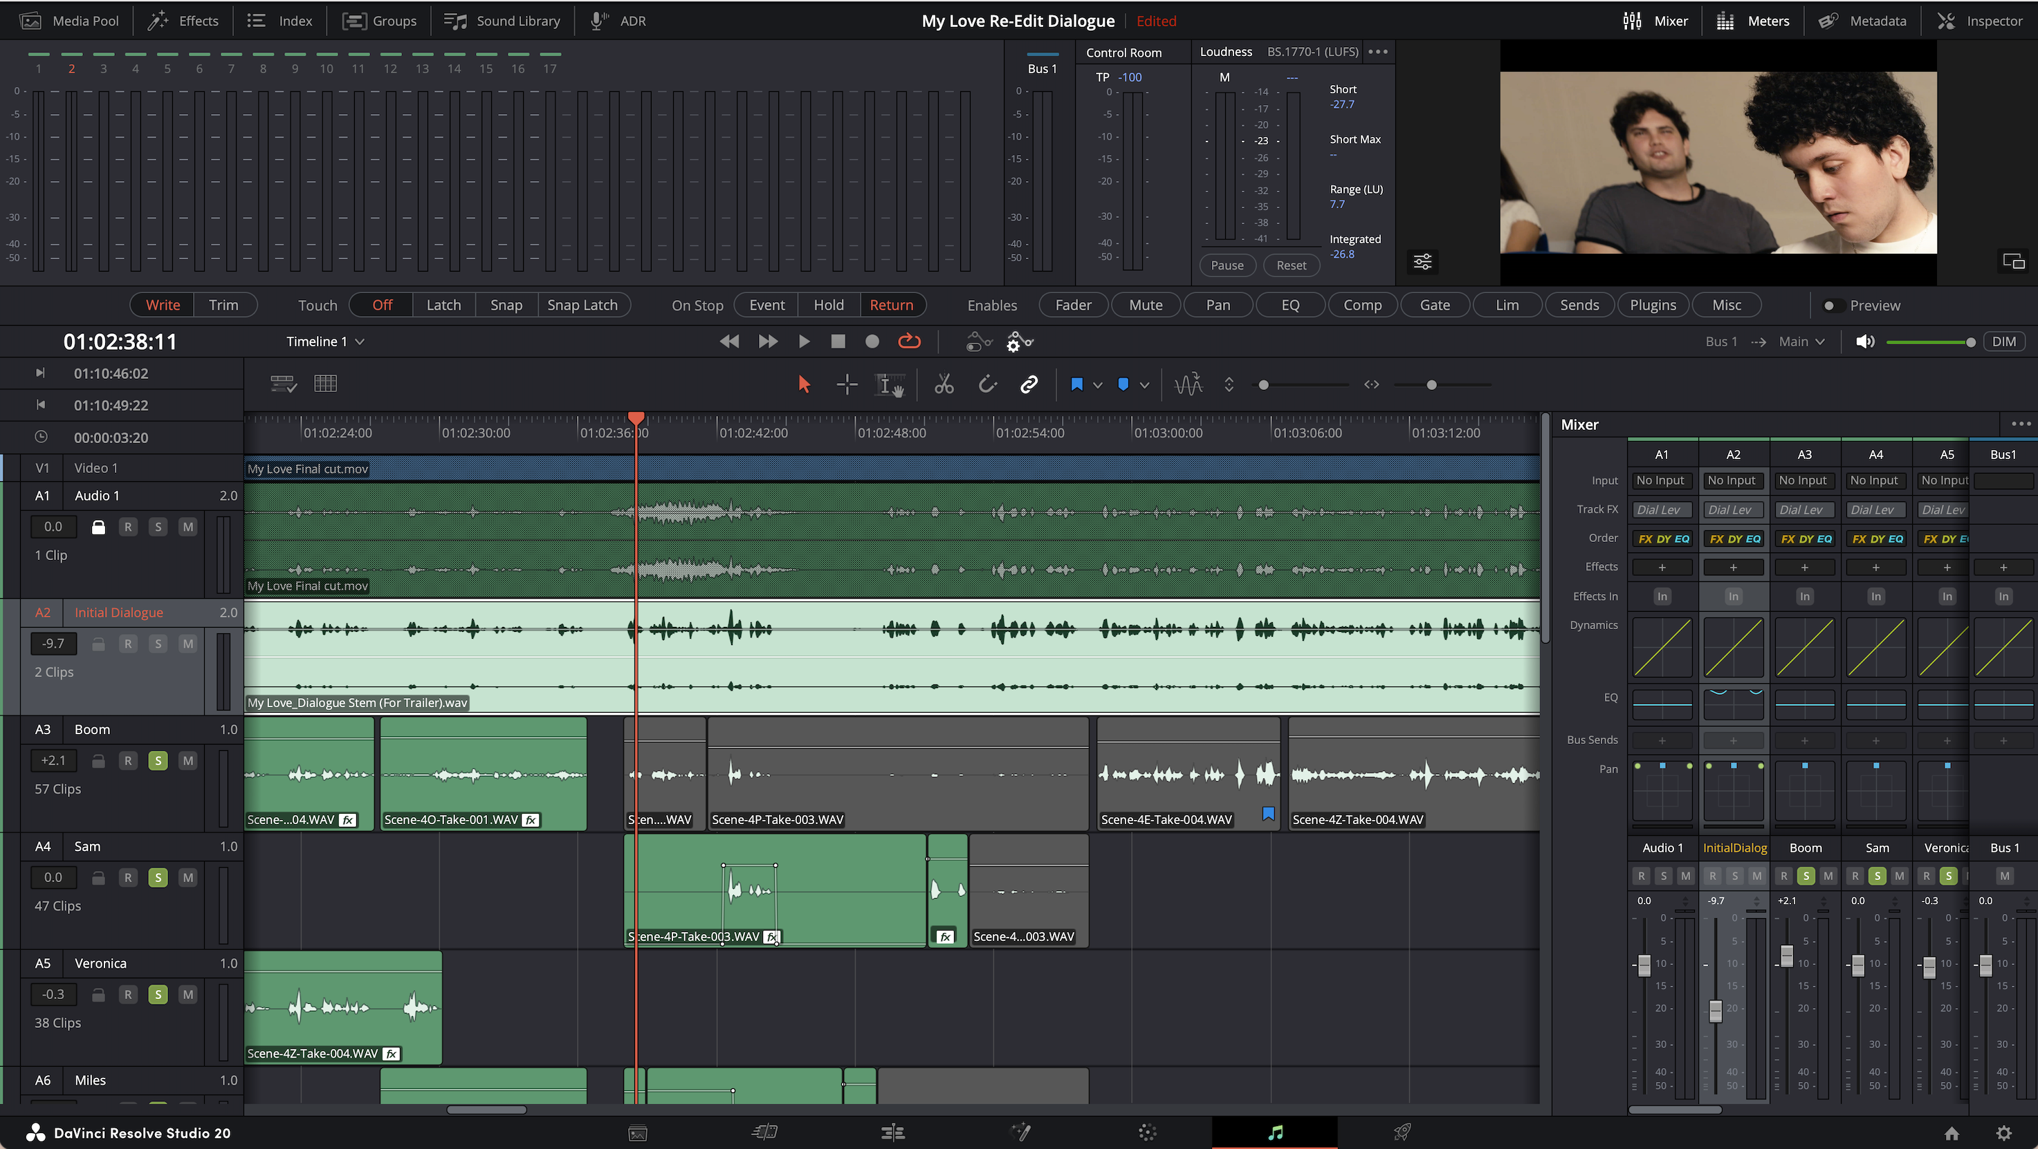Select the Compressor tab
This screenshot has width=2038, height=1149.
point(1362,304)
